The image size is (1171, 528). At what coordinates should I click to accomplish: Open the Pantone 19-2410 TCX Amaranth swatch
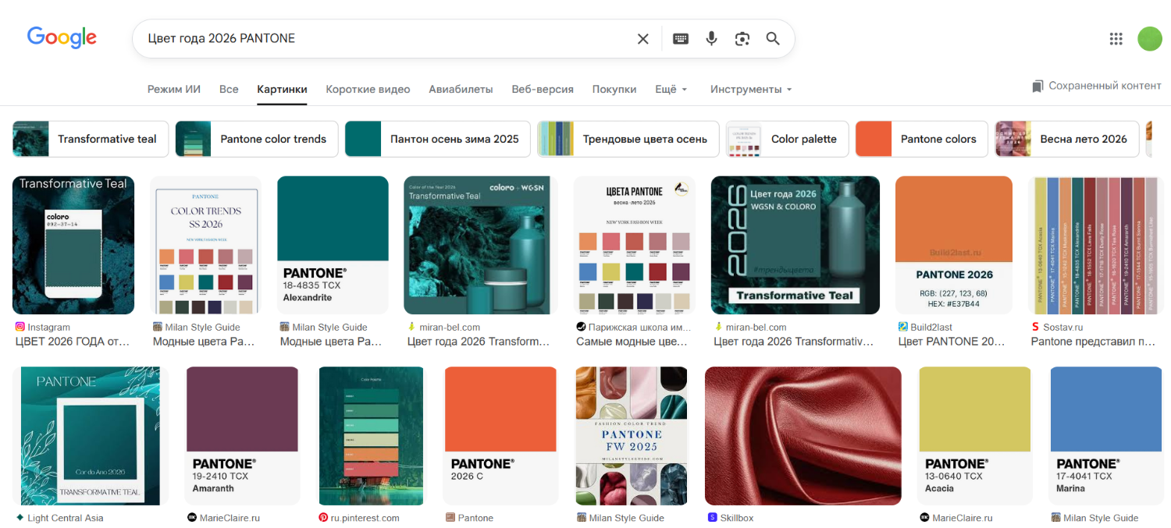[242, 436]
